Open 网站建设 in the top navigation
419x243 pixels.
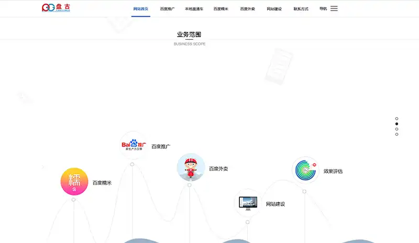point(274,9)
